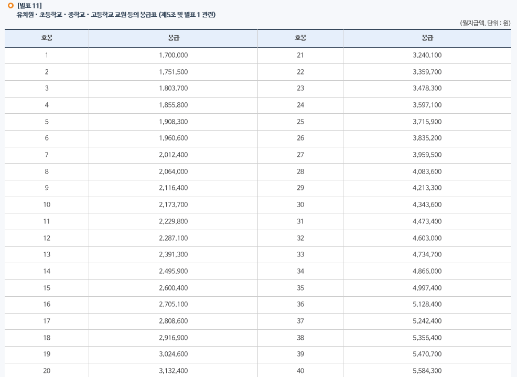This screenshot has height=377, width=517.
Task: Click salary value 4,473,400
Action: [x=427, y=221]
